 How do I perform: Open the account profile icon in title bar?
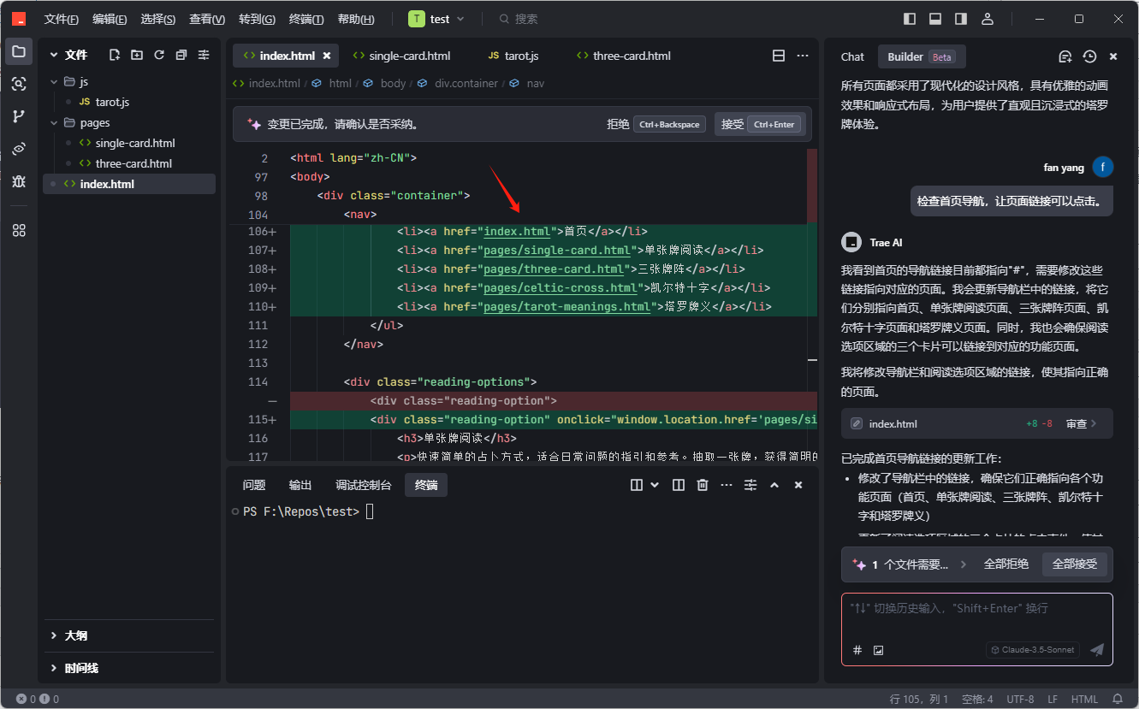[988, 19]
